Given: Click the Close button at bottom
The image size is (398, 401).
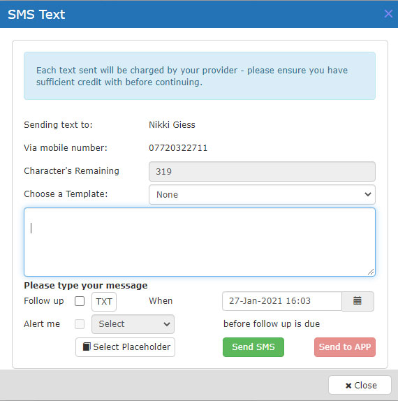Looking at the screenshot, I should tap(360, 385).
